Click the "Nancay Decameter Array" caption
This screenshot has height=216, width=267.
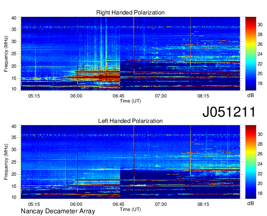point(58,211)
